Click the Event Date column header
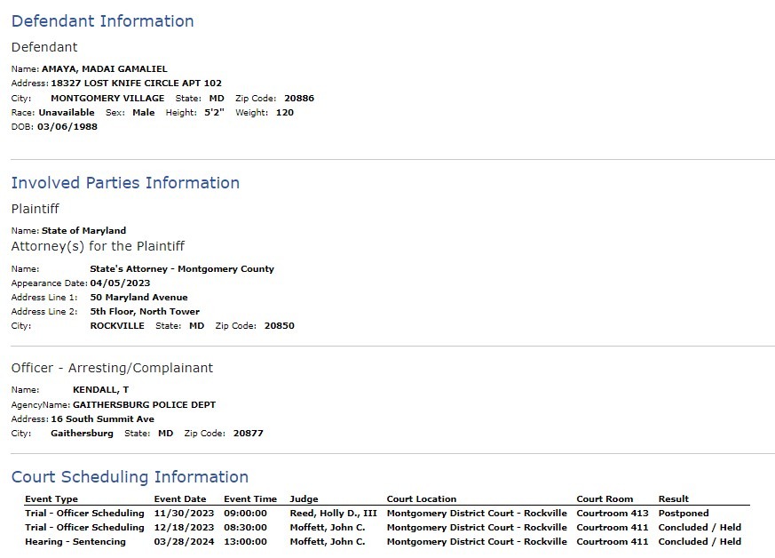 coord(180,499)
